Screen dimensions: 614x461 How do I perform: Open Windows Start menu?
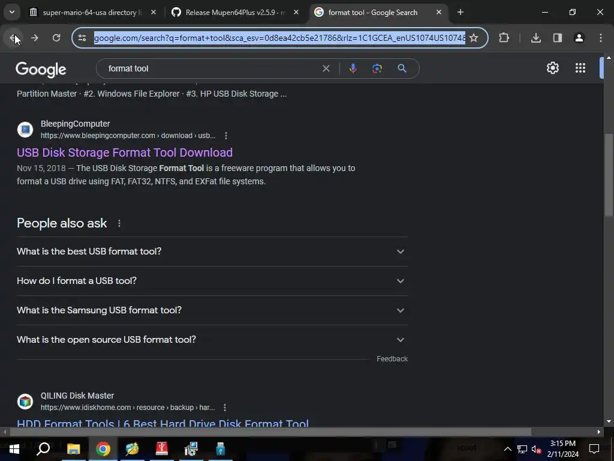click(x=14, y=449)
